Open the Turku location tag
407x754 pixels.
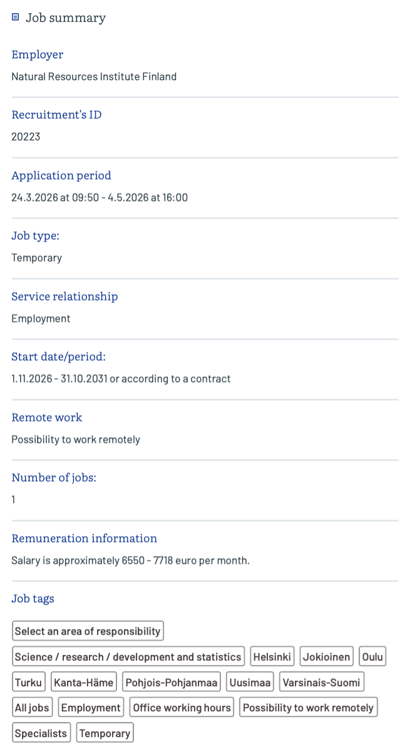[x=28, y=682]
